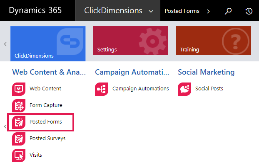Open the Settings tile
259x165 pixels.
pos(131,41)
